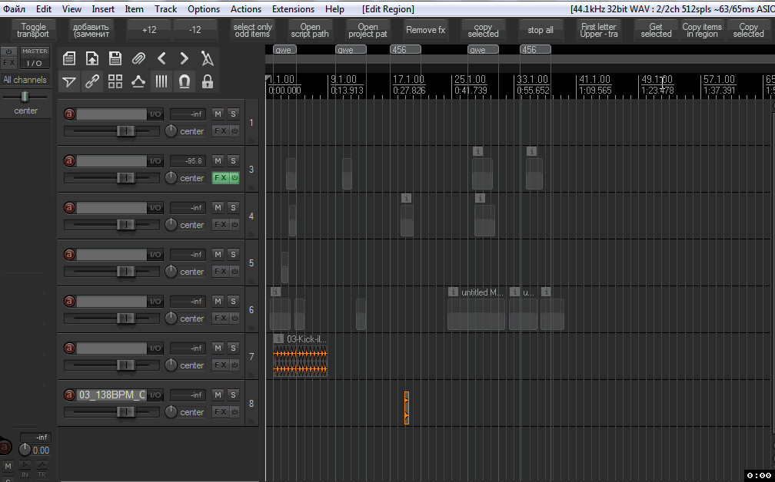This screenshot has height=482, width=775.
Task: Click the Copy items in region button
Action: (x=702, y=30)
